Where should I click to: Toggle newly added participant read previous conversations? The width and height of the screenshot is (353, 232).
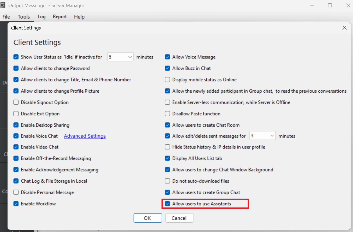[x=167, y=91]
